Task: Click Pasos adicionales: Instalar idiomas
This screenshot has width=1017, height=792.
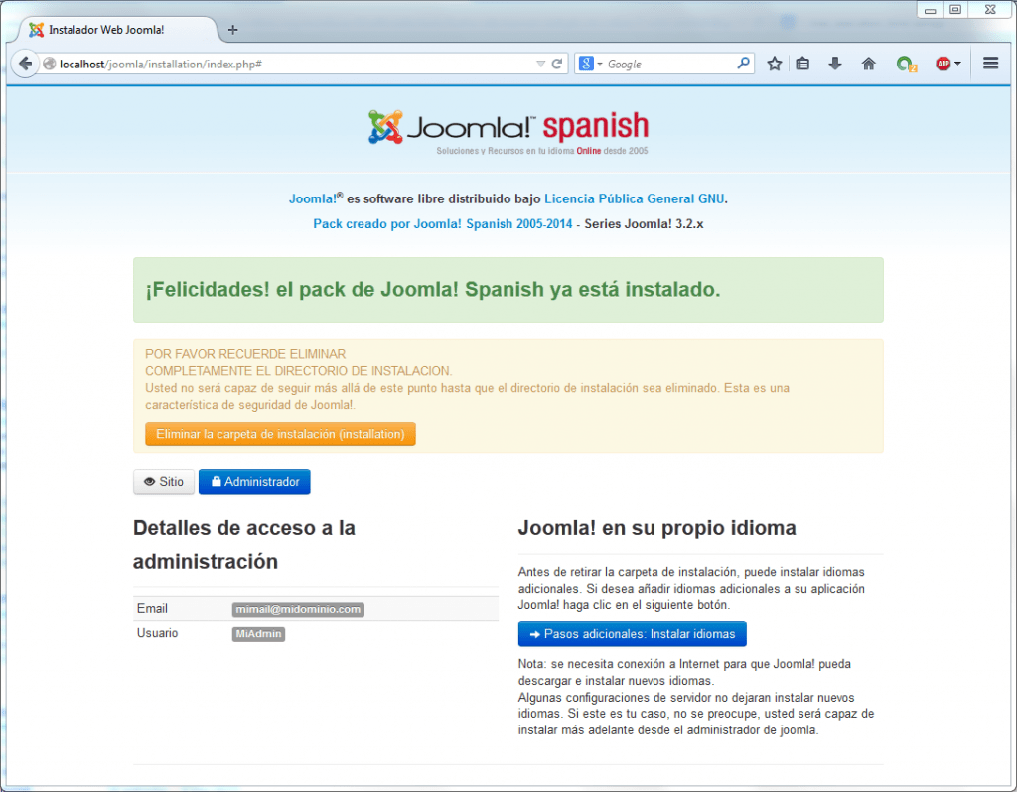Action: tap(632, 633)
